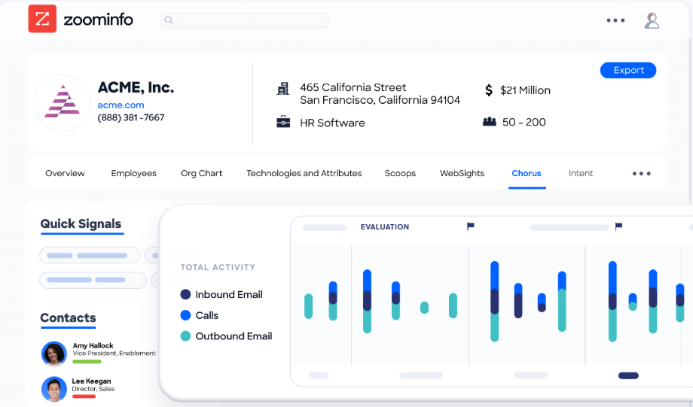Open the WebSights tab
Image resolution: width=693 pixels, height=407 pixels.
click(x=462, y=173)
